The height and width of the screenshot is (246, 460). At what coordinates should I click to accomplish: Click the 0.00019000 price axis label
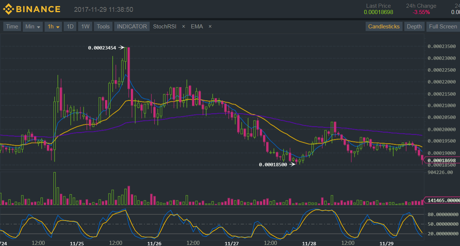click(x=442, y=153)
